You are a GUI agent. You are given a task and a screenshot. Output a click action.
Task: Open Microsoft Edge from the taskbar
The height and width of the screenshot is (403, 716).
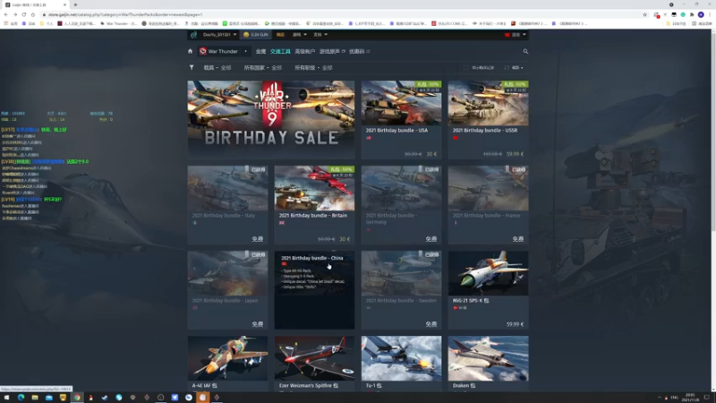point(21,398)
